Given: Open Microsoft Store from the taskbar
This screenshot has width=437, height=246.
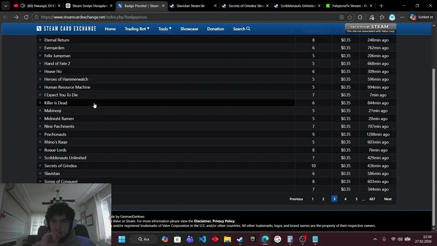Looking at the screenshot, I should [177, 239].
